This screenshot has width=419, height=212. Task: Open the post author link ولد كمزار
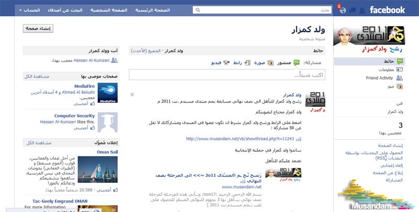(x=292, y=95)
